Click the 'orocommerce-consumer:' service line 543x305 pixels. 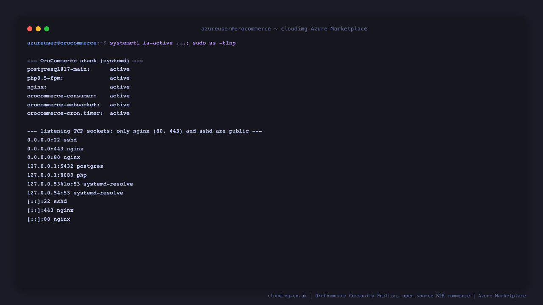pos(78,96)
